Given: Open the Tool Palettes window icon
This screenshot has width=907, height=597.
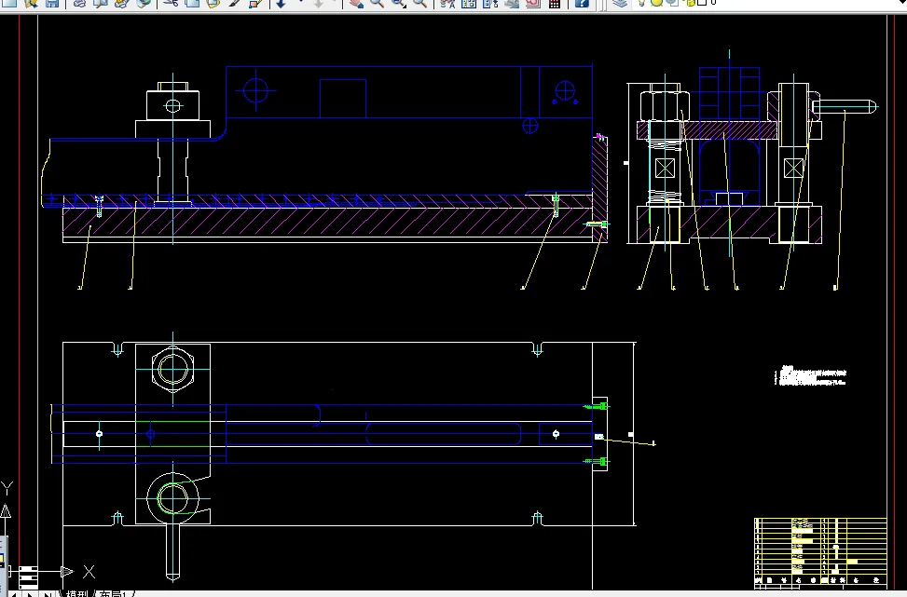Looking at the screenshot, I should pos(490,3).
